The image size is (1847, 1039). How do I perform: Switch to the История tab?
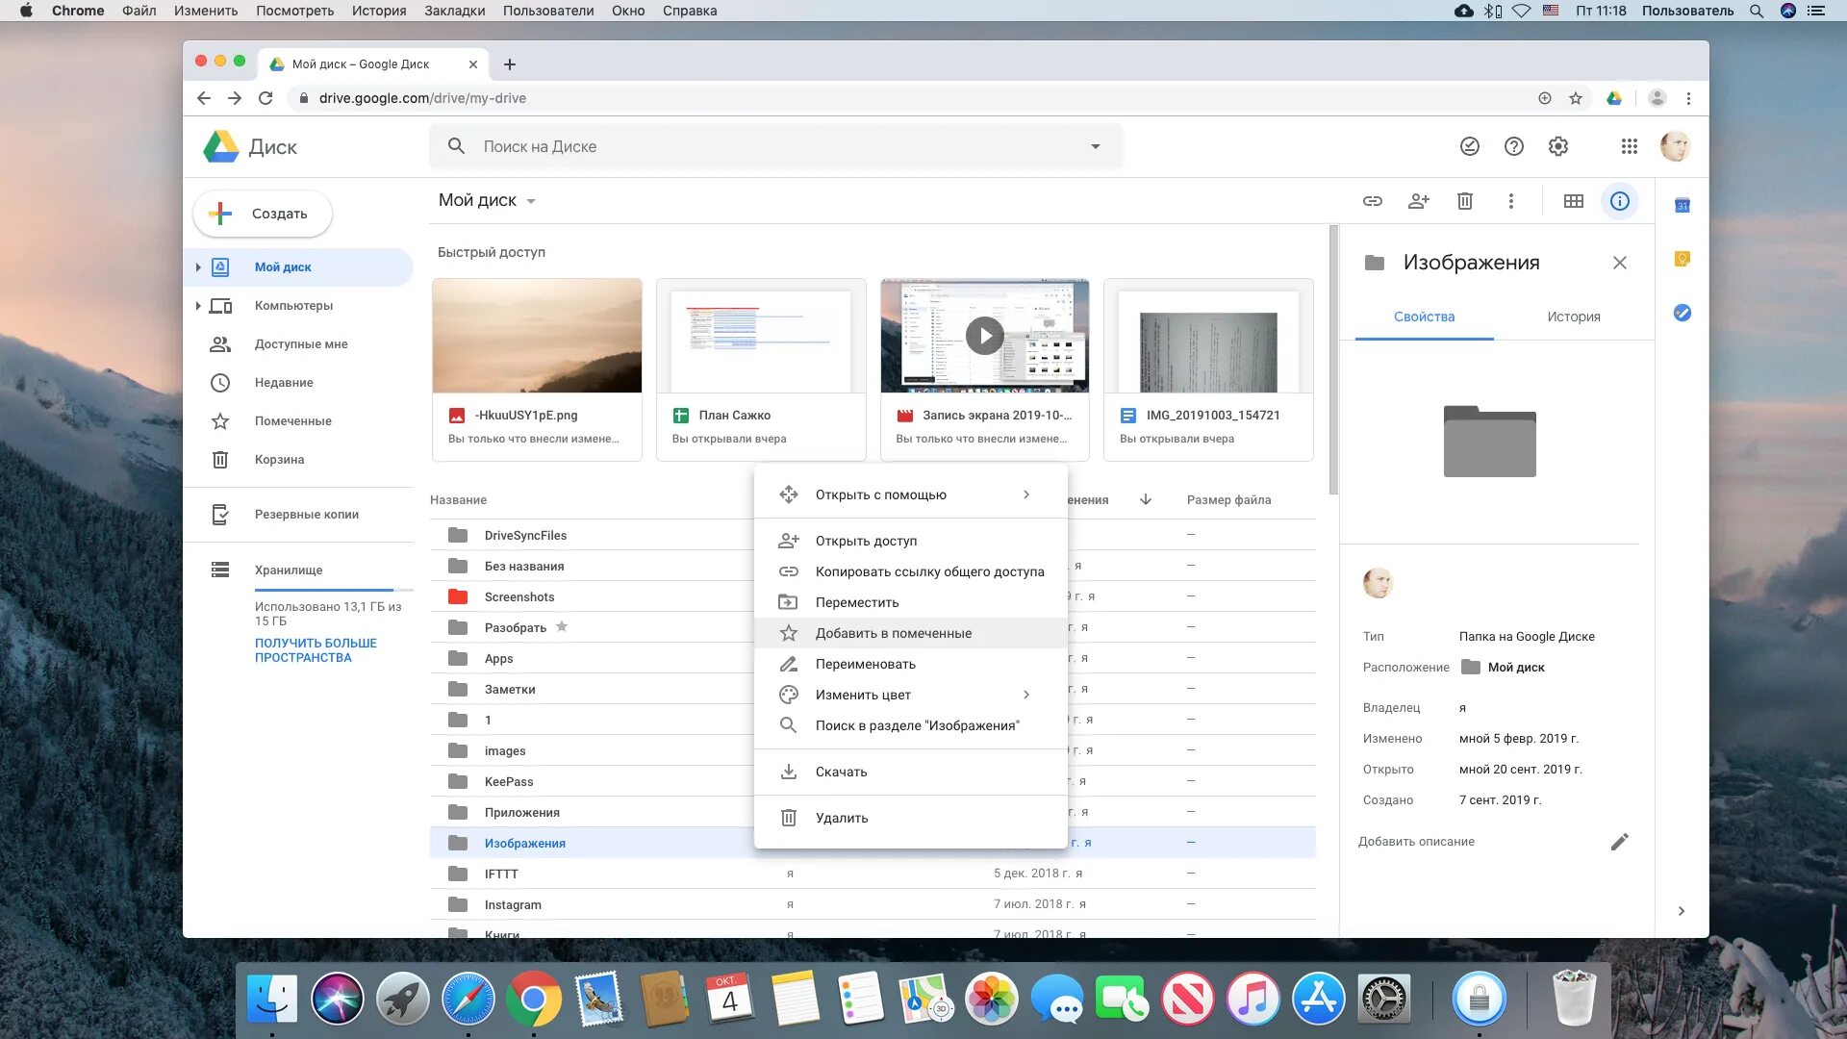point(1573,317)
